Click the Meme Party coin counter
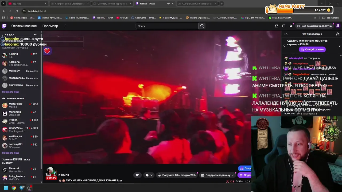The width and height of the screenshot is (342, 192). click(322, 10)
